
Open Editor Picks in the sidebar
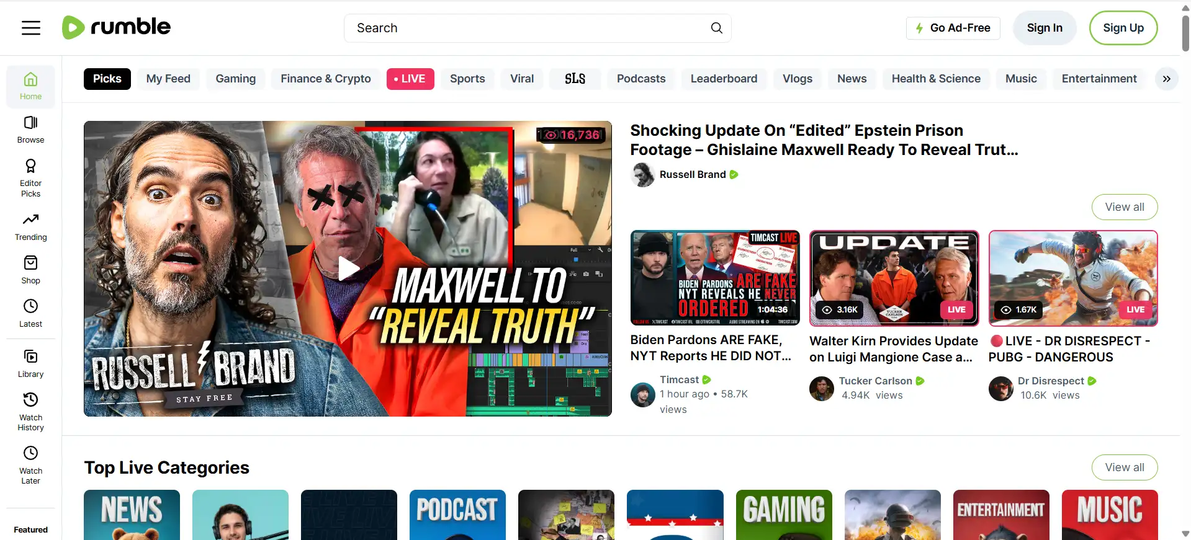tap(30, 178)
